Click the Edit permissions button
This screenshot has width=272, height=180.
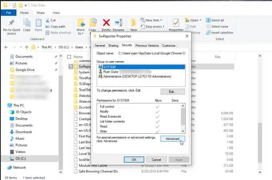point(173,92)
